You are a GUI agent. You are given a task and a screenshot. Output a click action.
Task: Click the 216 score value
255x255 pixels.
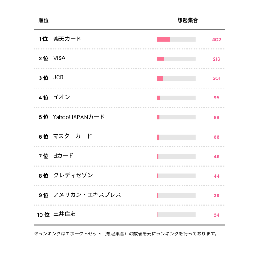click(x=217, y=59)
